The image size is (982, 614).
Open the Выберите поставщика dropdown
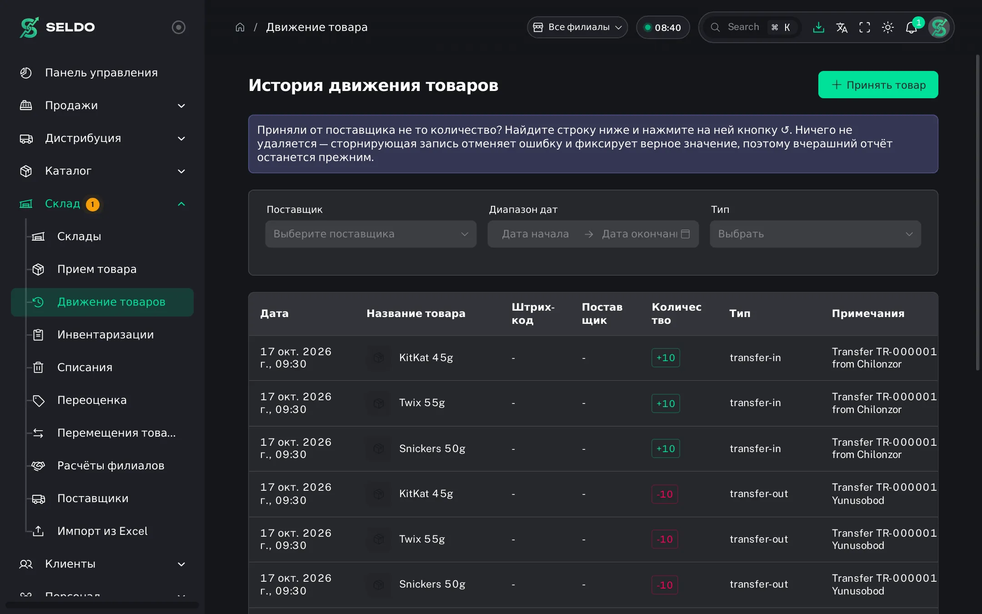pos(371,234)
